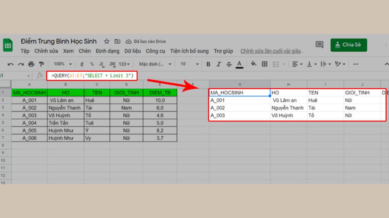Screen dimensions: 389x218
Task: Click the borders icon in the toolbar
Action: 265,64
